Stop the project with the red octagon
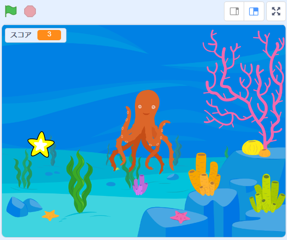287x240 pixels. click(x=30, y=11)
